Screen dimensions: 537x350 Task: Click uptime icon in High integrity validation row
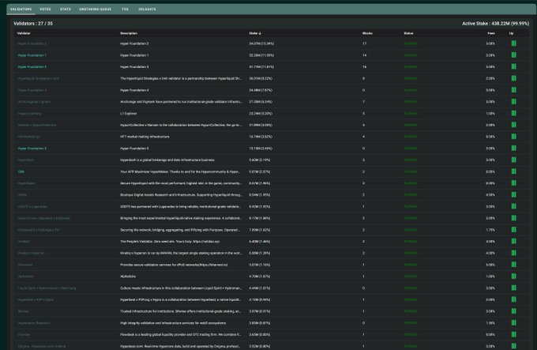514,323
